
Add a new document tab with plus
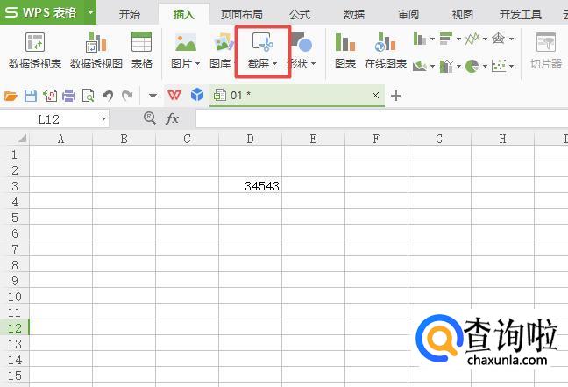(396, 96)
